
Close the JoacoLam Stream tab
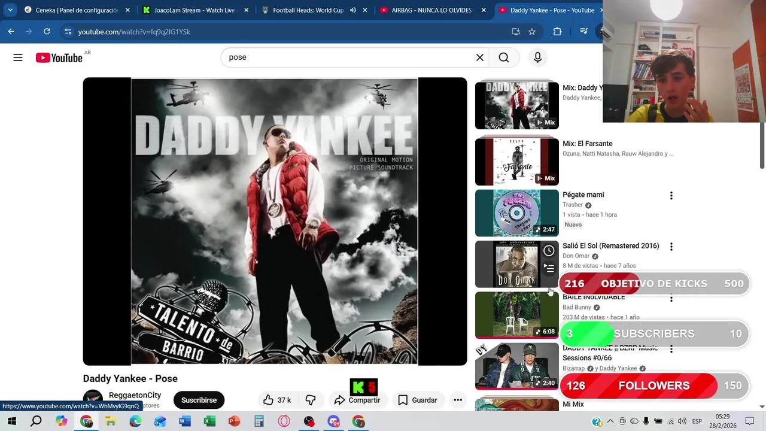pos(246,10)
